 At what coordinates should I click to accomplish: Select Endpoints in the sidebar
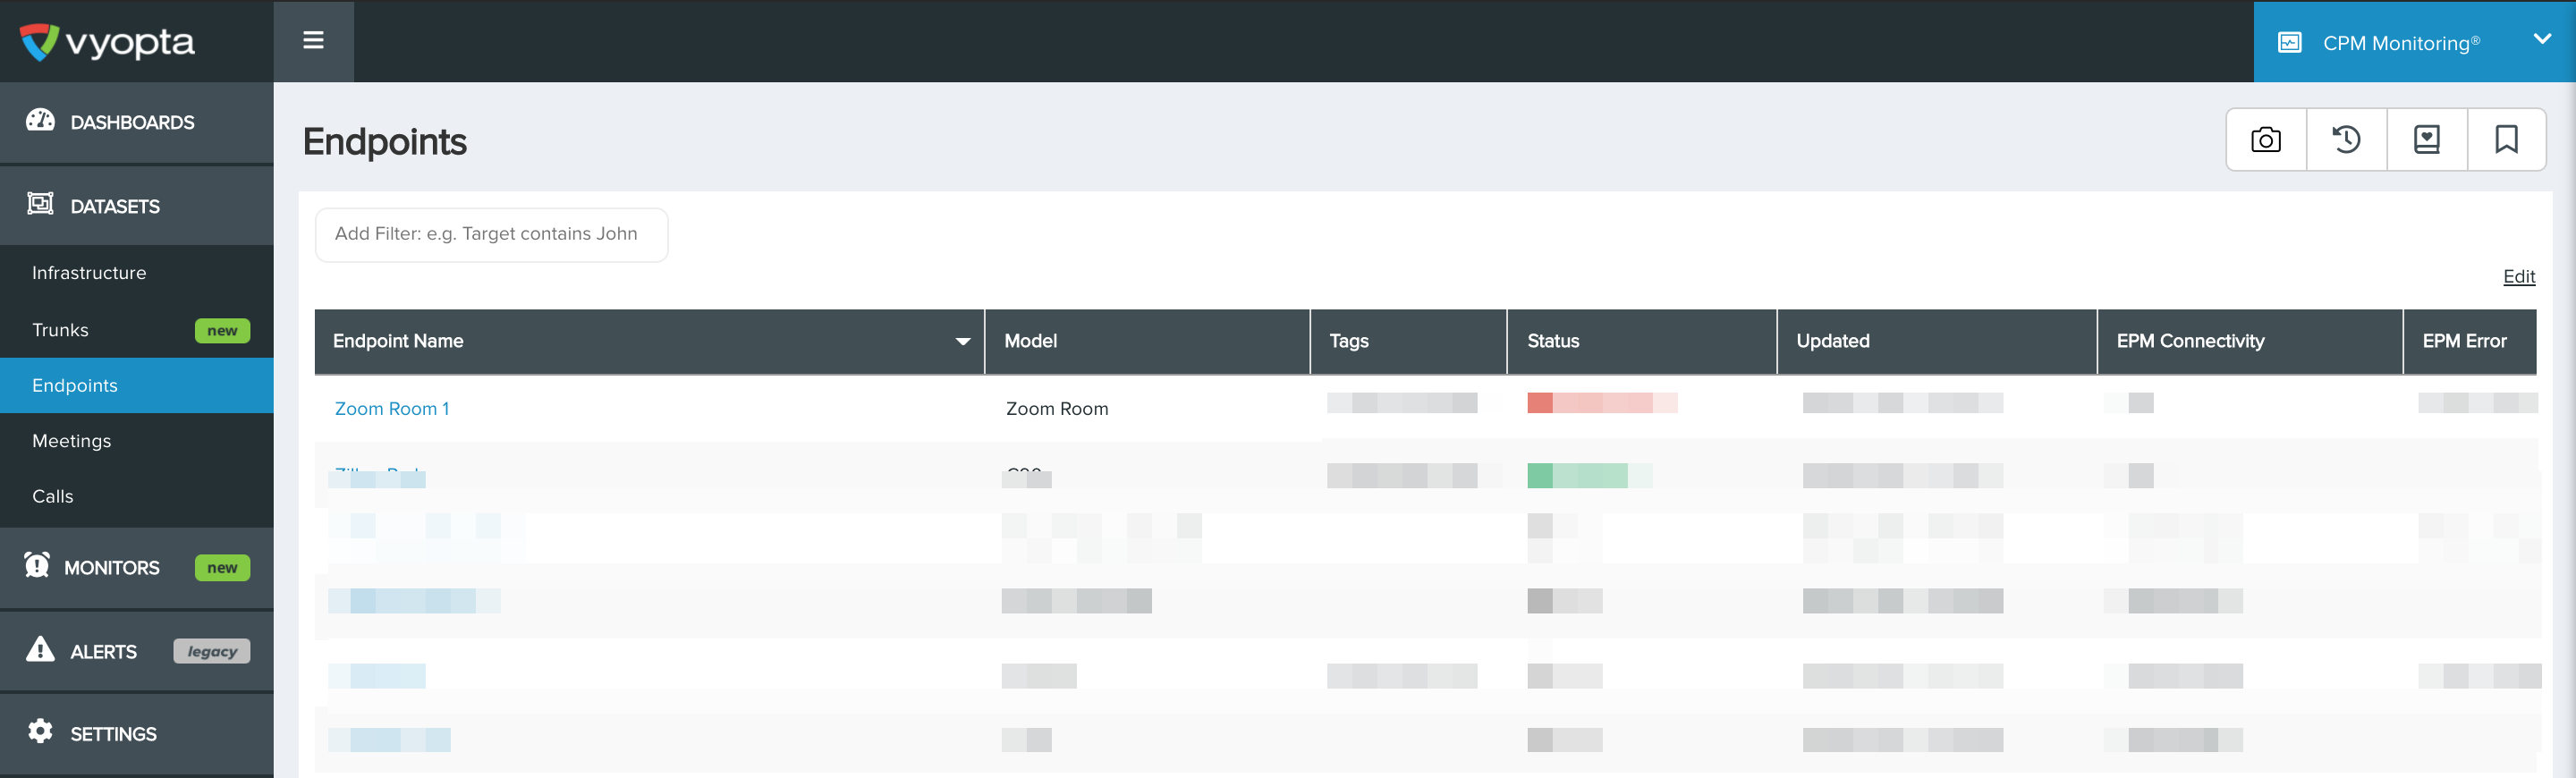(x=136, y=385)
